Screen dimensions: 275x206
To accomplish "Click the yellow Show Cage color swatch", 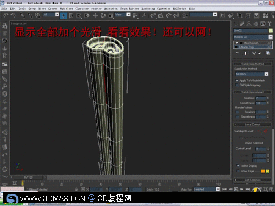I will [267, 171].
